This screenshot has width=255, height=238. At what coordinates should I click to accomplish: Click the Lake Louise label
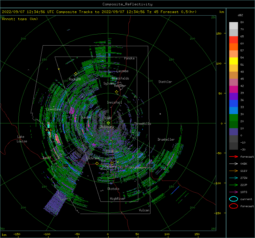click(22, 139)
